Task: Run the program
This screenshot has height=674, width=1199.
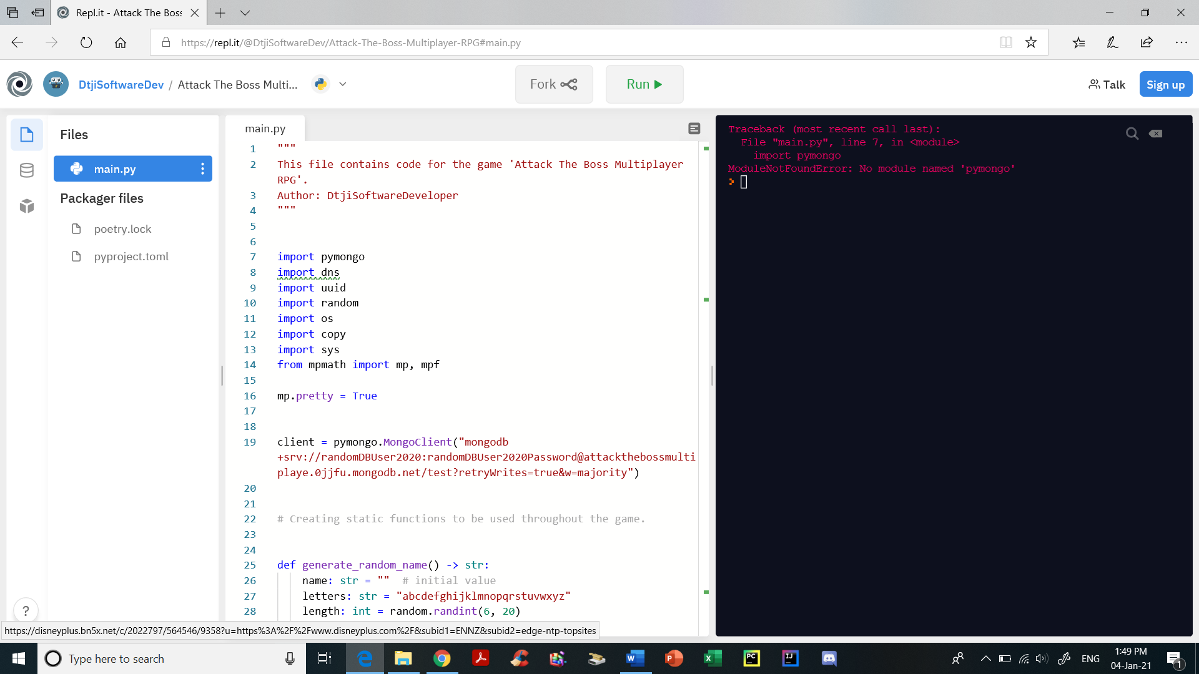Action: pos(644,84)
